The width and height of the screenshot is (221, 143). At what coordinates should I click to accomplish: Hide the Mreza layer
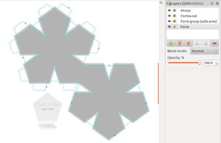click(x=169, y=10)
